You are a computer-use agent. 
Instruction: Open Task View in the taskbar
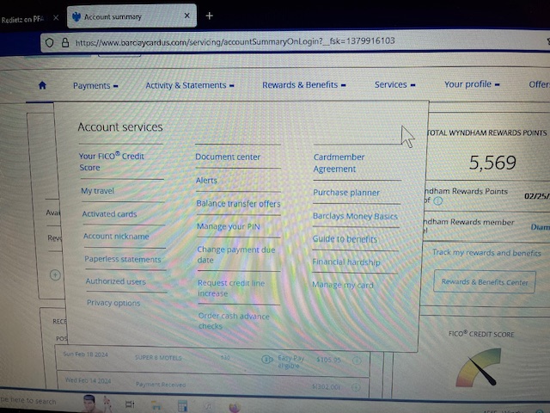coord(130,404)
